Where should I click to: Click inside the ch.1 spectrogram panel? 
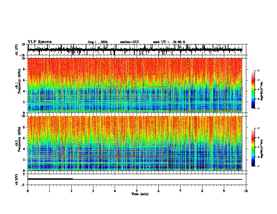[x=135, y=85]
